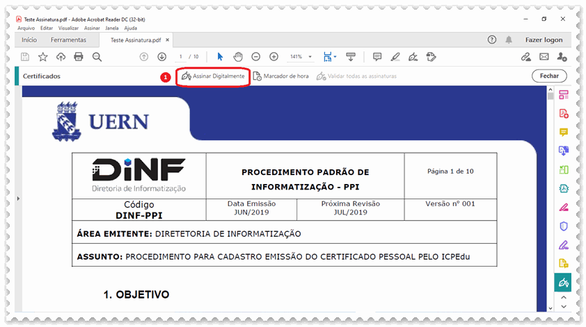
Task: Click the search magnifier icon
Action: coord(97,57)
